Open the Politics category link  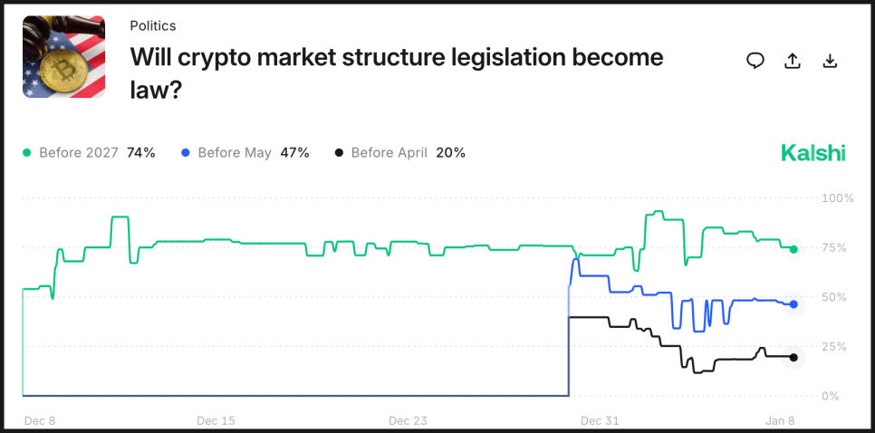(153, 25)
